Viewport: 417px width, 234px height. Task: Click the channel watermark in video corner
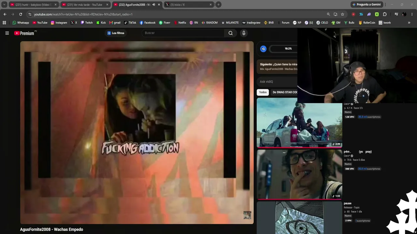click(x=247, y=215)
